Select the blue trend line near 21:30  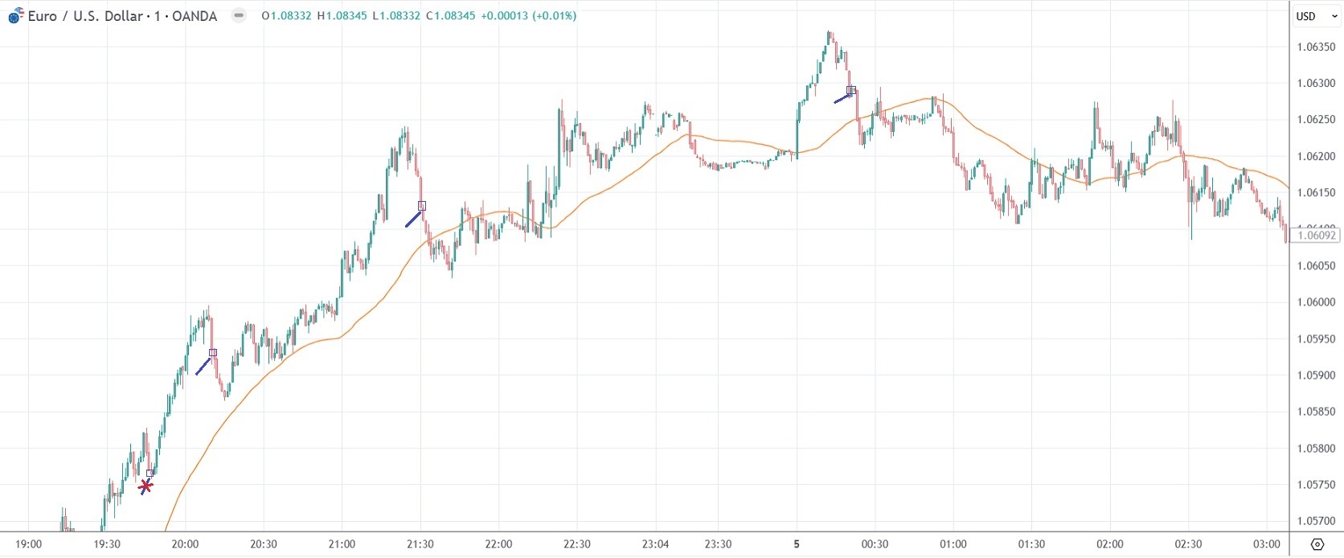click(x=413, y=218)
